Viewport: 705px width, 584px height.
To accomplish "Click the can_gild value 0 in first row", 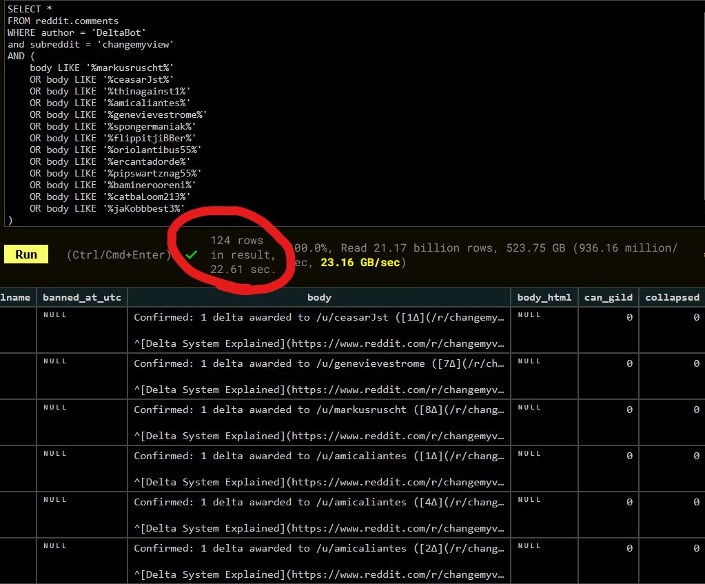I will (629, 317).
